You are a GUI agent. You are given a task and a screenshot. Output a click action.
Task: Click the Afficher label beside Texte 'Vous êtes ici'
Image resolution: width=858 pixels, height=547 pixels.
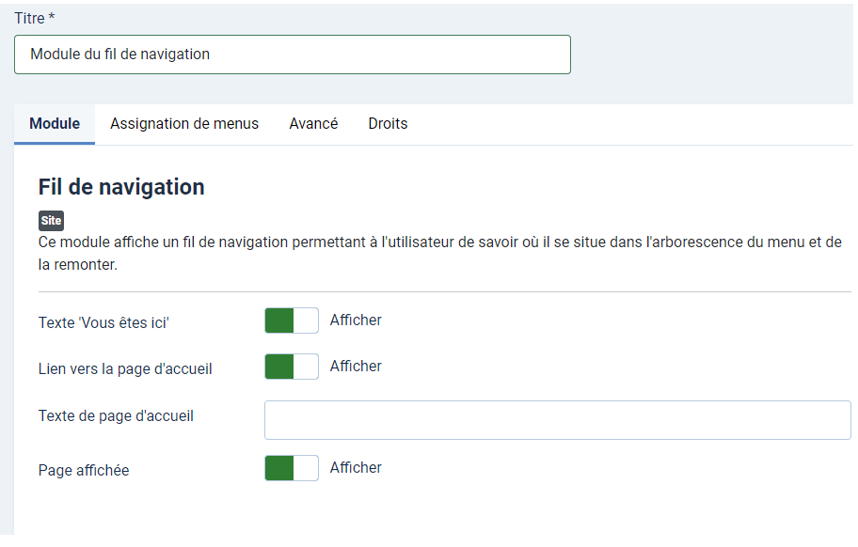point(356,320)
